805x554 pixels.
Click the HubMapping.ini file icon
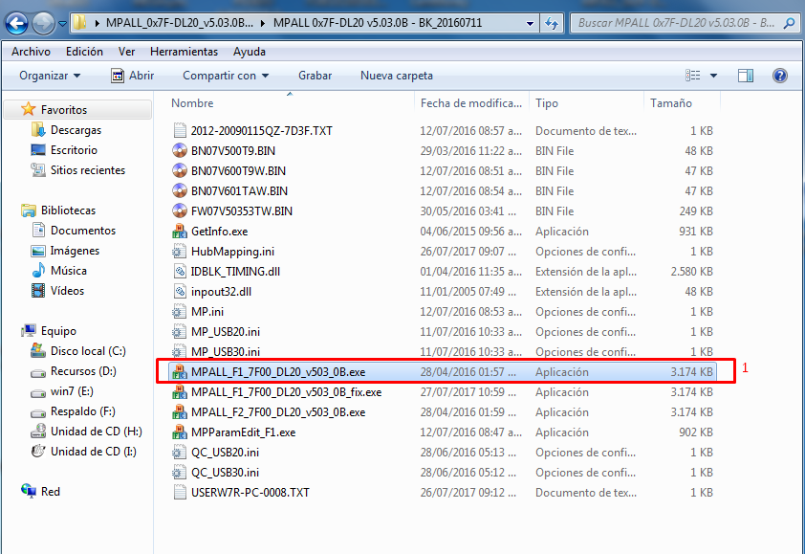coord(180,252)
